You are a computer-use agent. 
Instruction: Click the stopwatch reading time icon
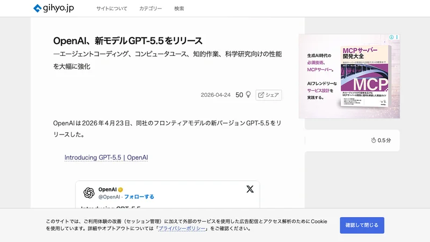pyautogui.click(x=374, y=140)
